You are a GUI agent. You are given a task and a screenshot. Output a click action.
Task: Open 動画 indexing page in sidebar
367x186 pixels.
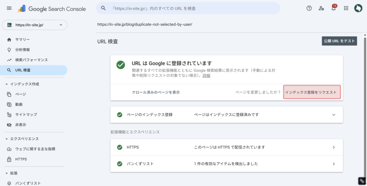pyautogui.click(x=19, y=104)
